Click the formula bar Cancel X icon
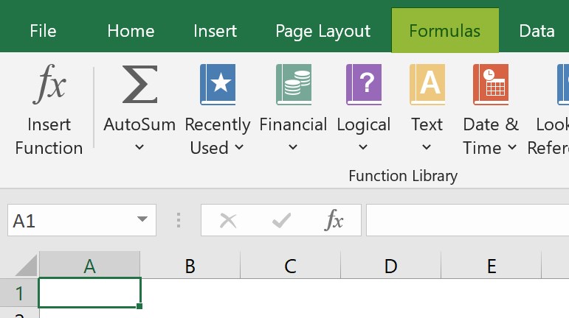 click(228, 220)
